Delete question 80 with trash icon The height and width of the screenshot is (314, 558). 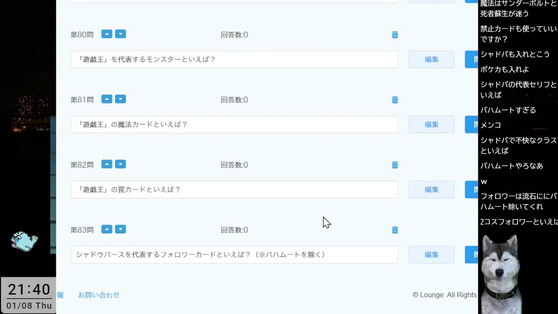(395, 35)
